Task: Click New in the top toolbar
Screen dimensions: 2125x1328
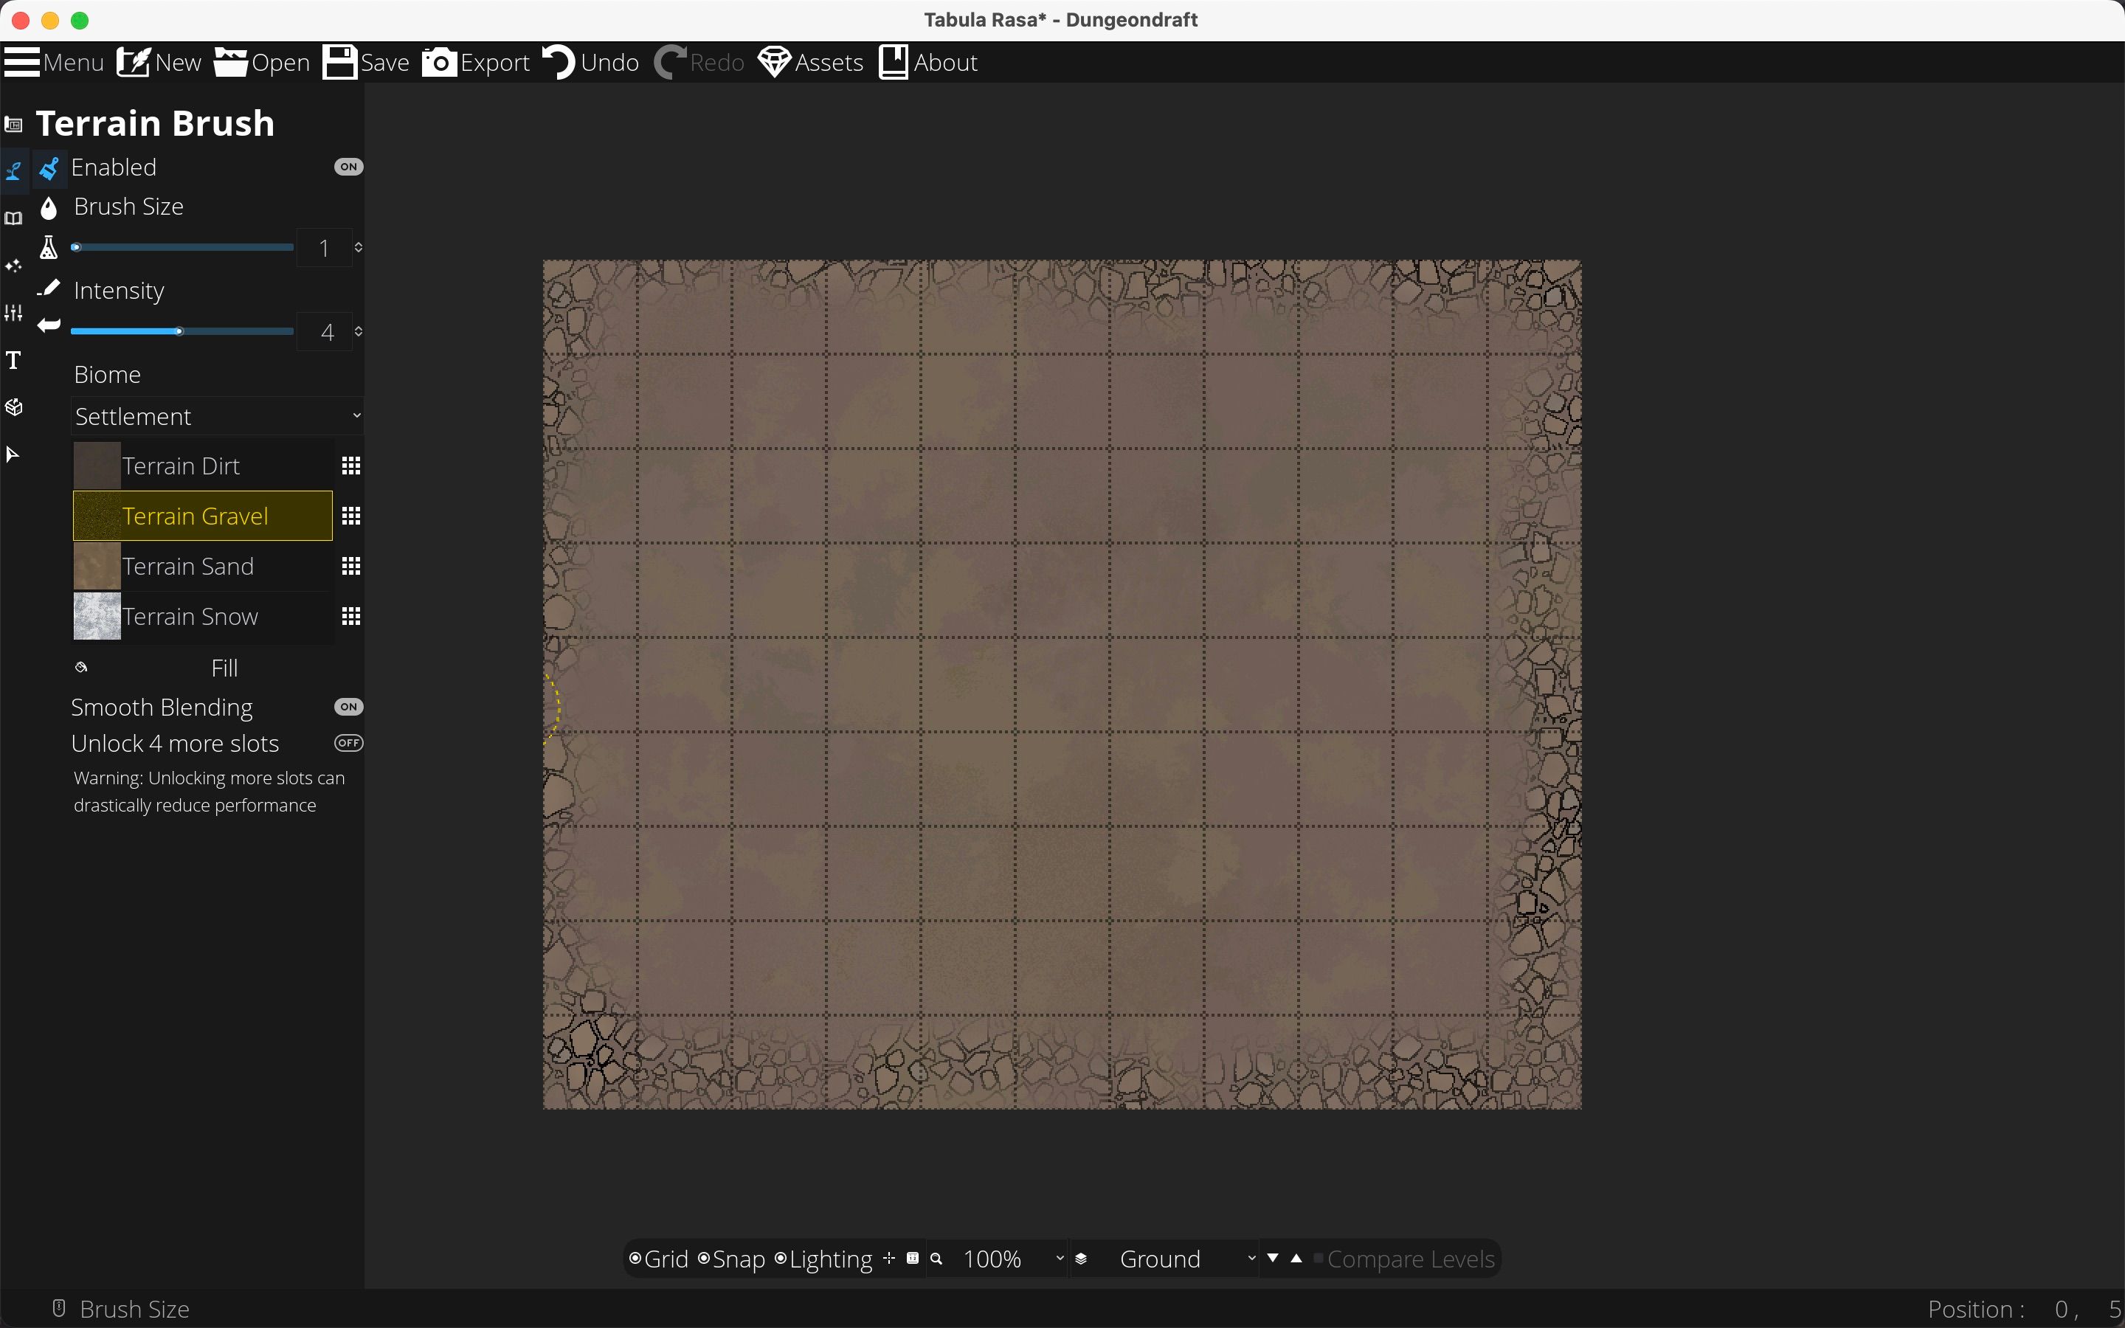Action: pyautogui.click(x=158, y=63)
